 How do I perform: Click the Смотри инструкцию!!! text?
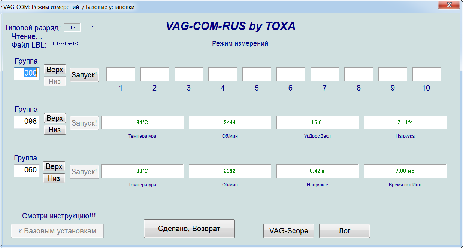click(x=59, y=216)
